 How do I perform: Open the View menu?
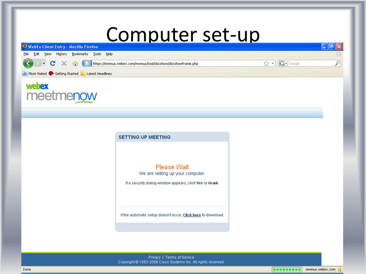click(48, 54)
